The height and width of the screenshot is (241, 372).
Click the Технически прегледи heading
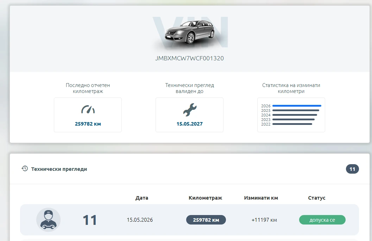click(59, 169)
